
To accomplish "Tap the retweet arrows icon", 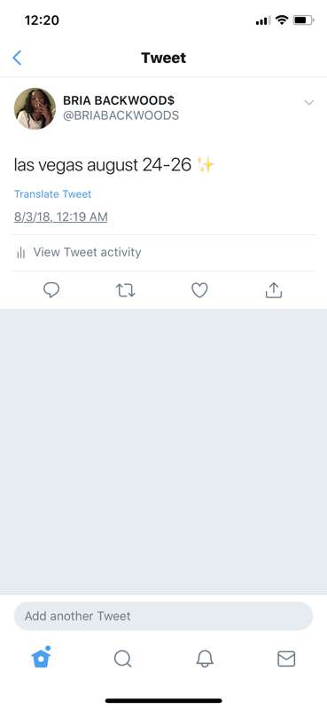I will click(x=125, y=290).
